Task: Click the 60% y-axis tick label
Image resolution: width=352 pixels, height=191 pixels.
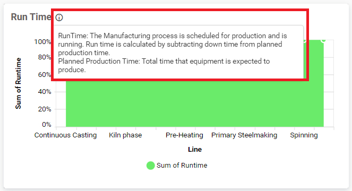Action: pos(45,74)
